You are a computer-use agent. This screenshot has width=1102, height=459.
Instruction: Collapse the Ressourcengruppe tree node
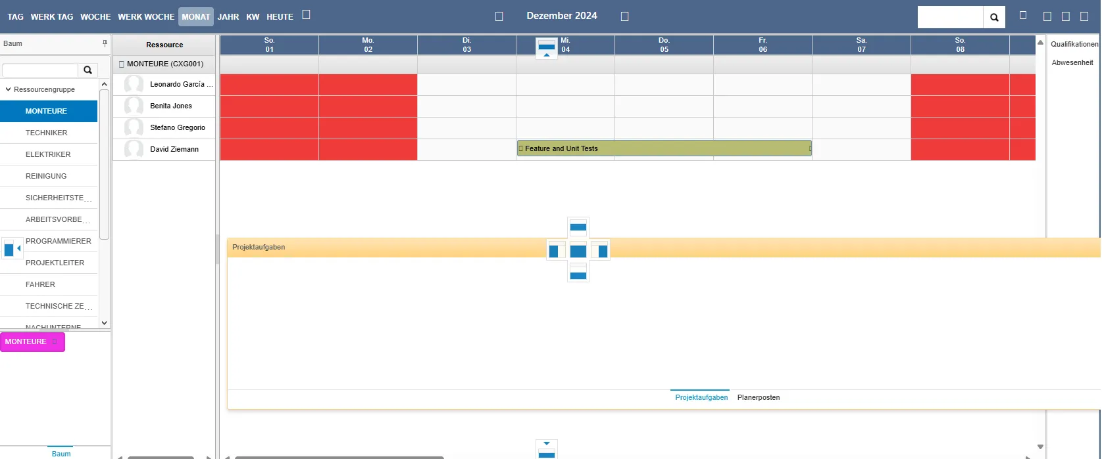pos(8,89)
